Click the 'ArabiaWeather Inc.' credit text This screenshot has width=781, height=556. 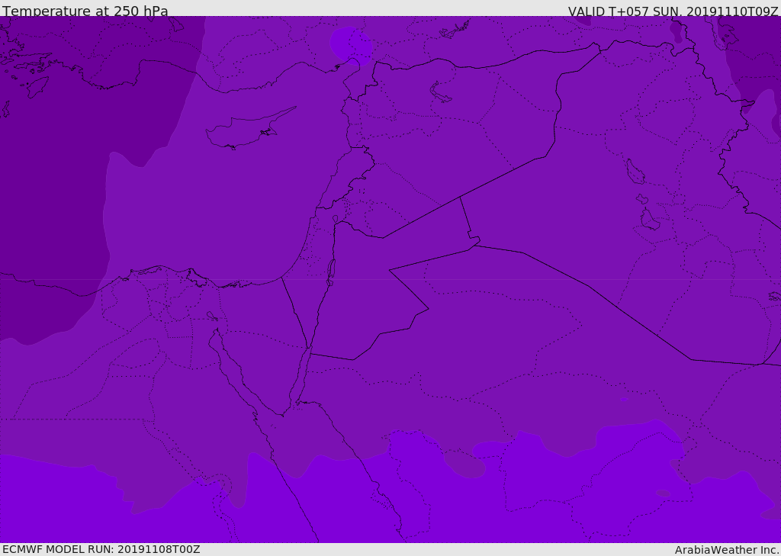(x=728, y=550)
